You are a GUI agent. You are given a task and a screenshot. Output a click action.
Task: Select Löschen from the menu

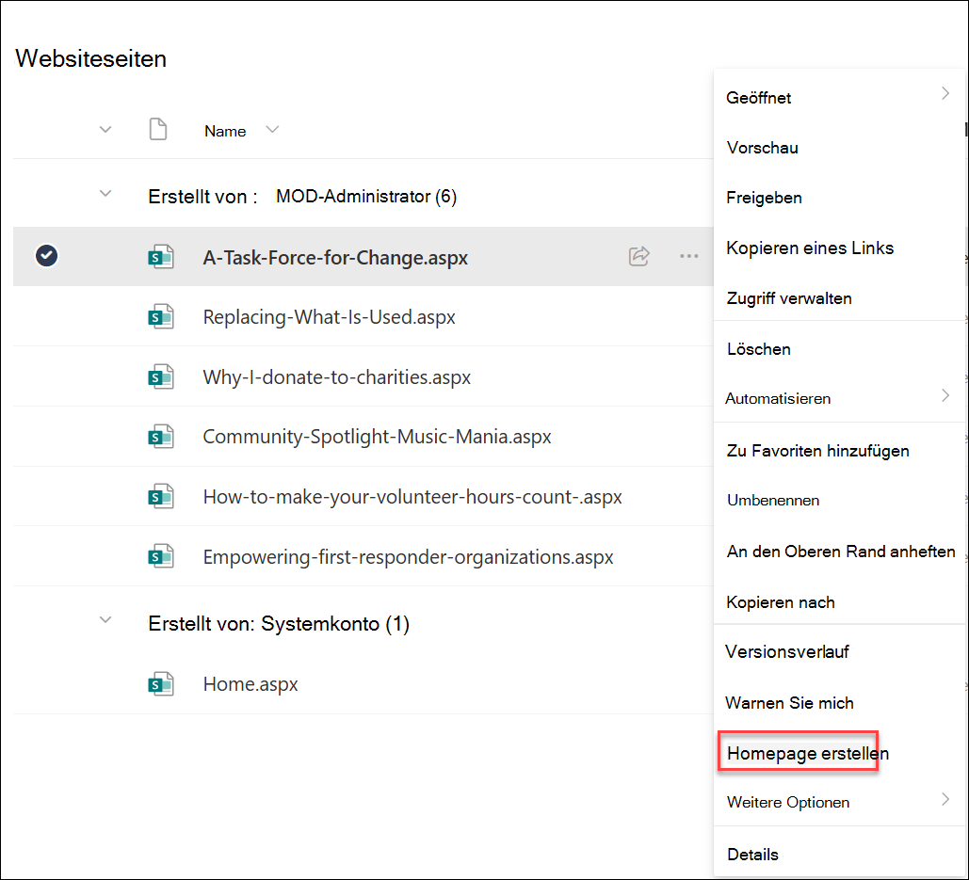(x=759, y=349)
